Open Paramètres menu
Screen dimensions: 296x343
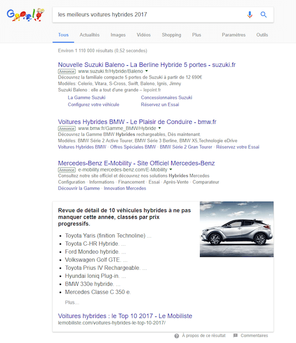coord(233,35)
